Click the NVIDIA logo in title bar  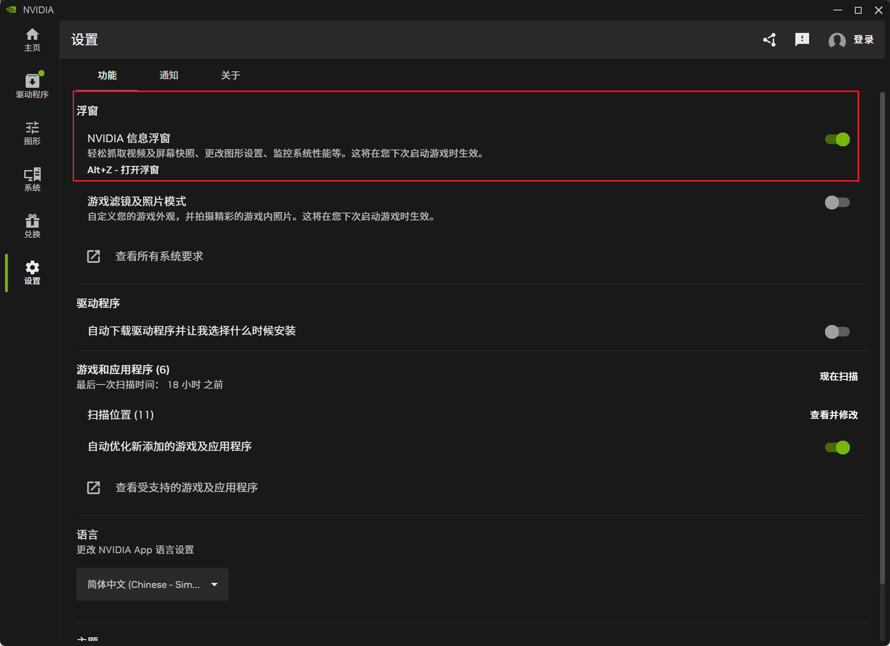[x=11, y=10]
